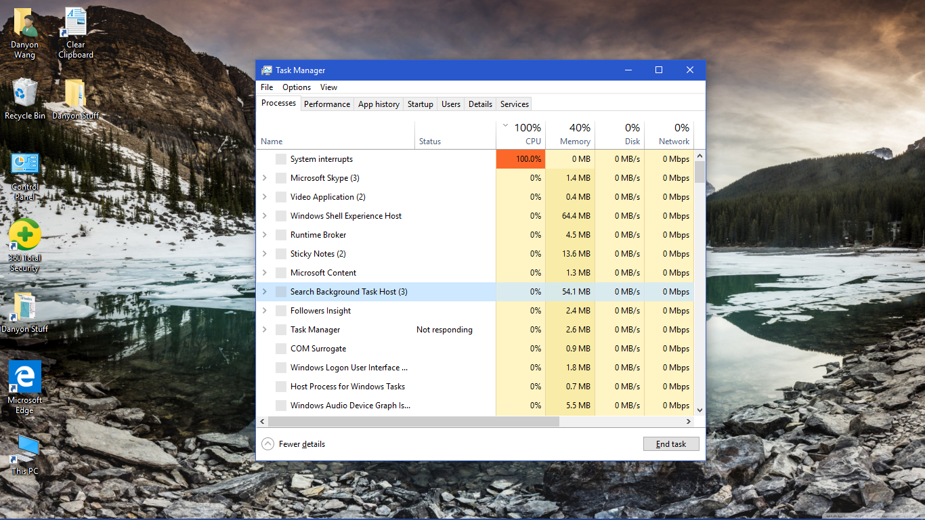The width and height of the screenshot is (925, 520).
Task: Click the horizontal scrollbar's right arrow
Action: 689,421
